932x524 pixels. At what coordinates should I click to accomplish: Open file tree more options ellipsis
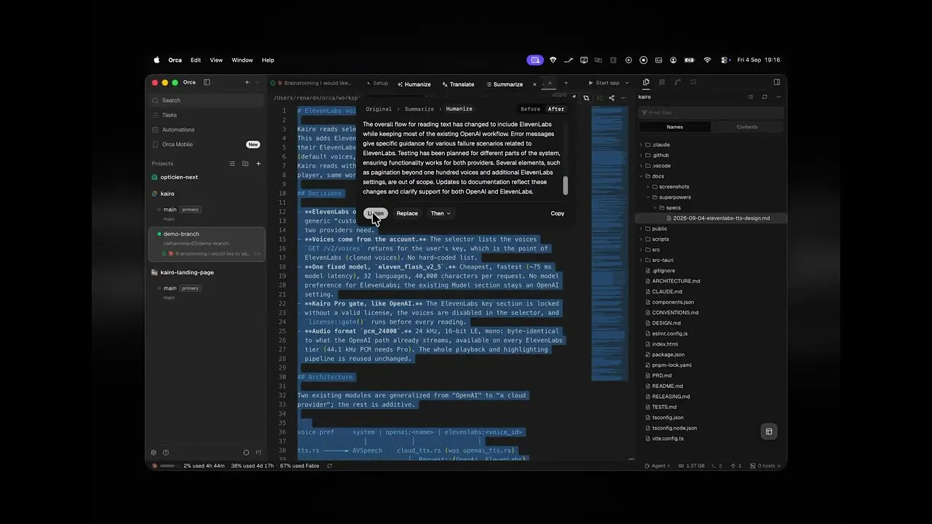point(778,97)
